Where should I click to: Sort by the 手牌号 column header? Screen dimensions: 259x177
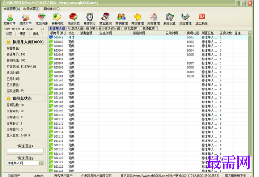[x=58, y=33]
